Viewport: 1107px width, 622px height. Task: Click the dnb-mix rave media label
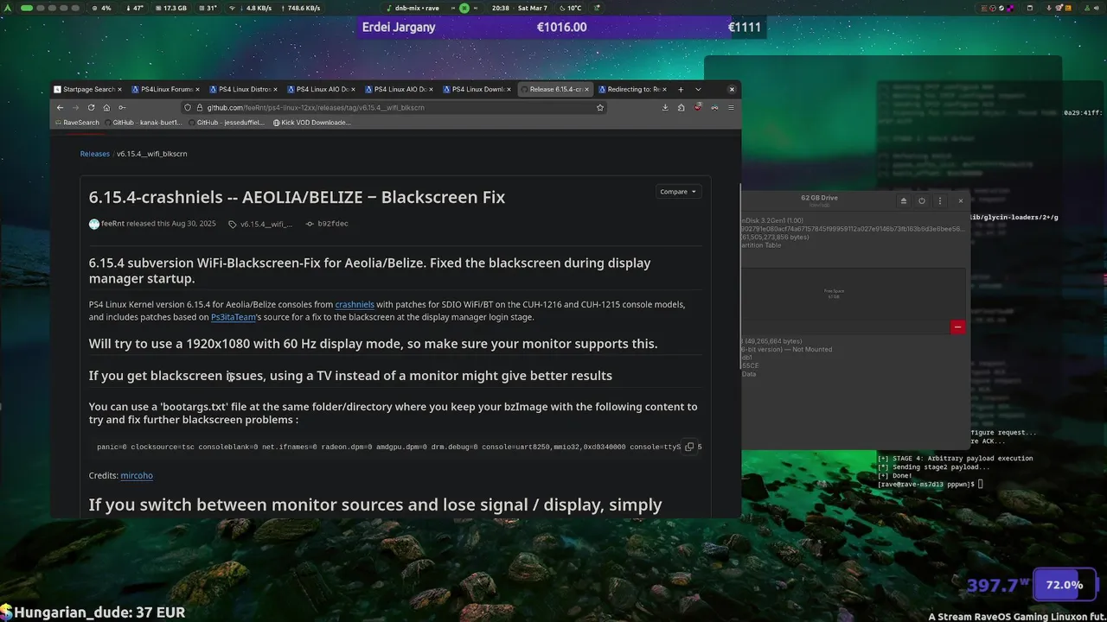pos(418,8)
